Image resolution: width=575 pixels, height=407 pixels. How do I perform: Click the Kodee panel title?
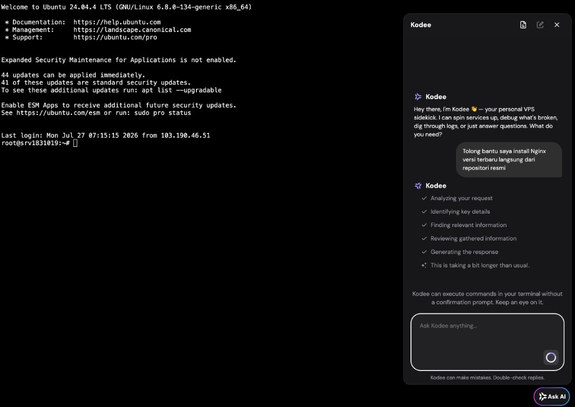[x=421, y=25]
